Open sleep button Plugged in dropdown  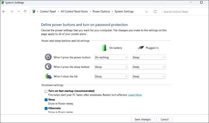(x=149, y=67)
